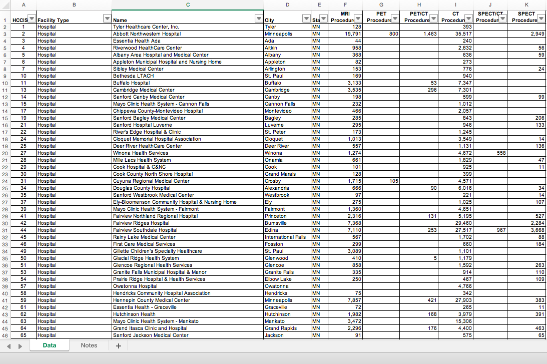
Task: Click the city cell International Falls
Action: point(287,237)
